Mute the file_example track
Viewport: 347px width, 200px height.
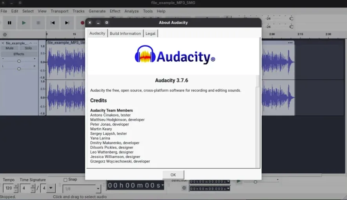tap(9, 48)
